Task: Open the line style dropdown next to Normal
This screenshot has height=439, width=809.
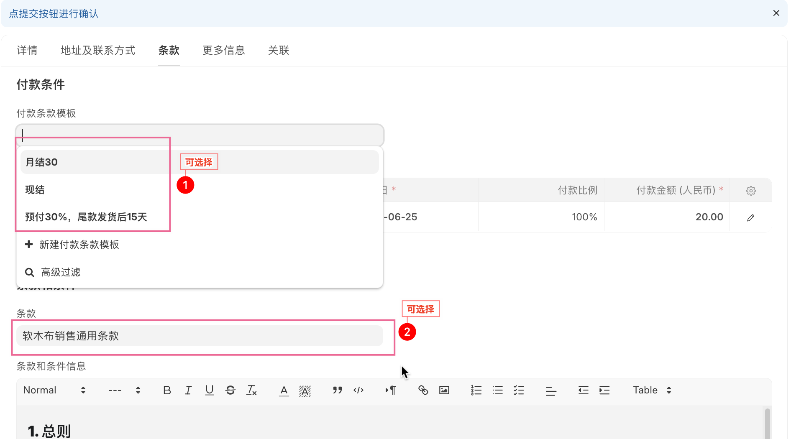Action: click(124, 390)
